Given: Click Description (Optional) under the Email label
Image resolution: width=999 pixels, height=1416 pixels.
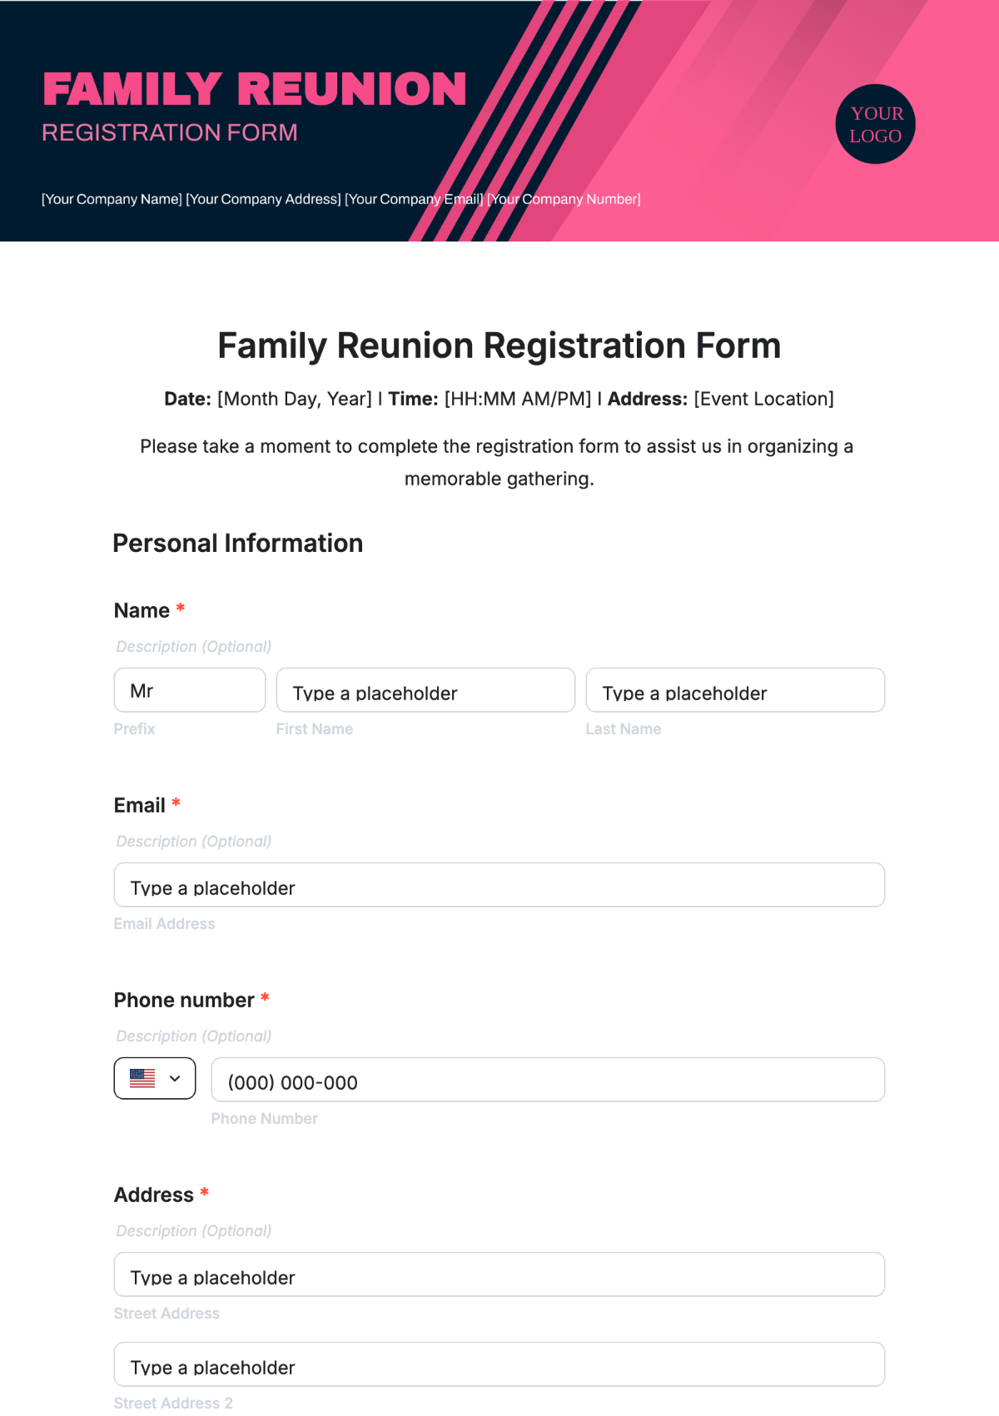Looking at the screenshot, I should 194,842.
